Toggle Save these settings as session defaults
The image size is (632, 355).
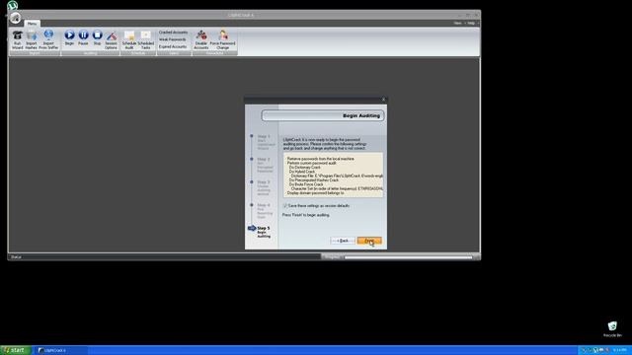[x=285, y=206]
